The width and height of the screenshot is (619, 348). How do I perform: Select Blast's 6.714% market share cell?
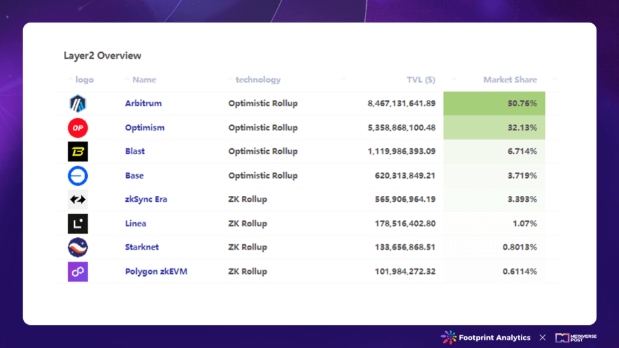[x=495, y=151]
